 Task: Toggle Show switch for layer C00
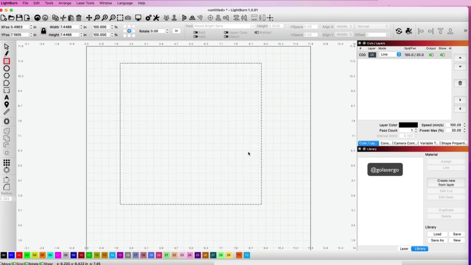pyautogui.click(x=442, y=55)
